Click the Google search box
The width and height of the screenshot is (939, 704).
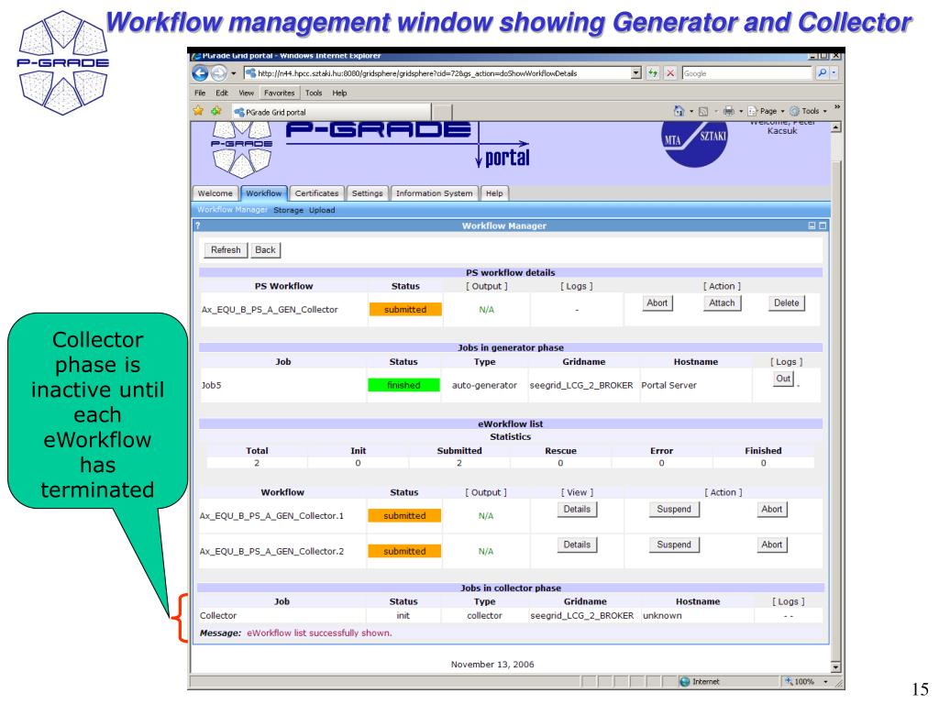pos(746,73)
